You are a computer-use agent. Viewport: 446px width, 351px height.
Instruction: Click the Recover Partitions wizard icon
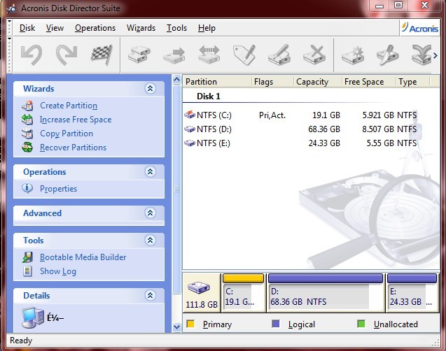click(27, 148)
